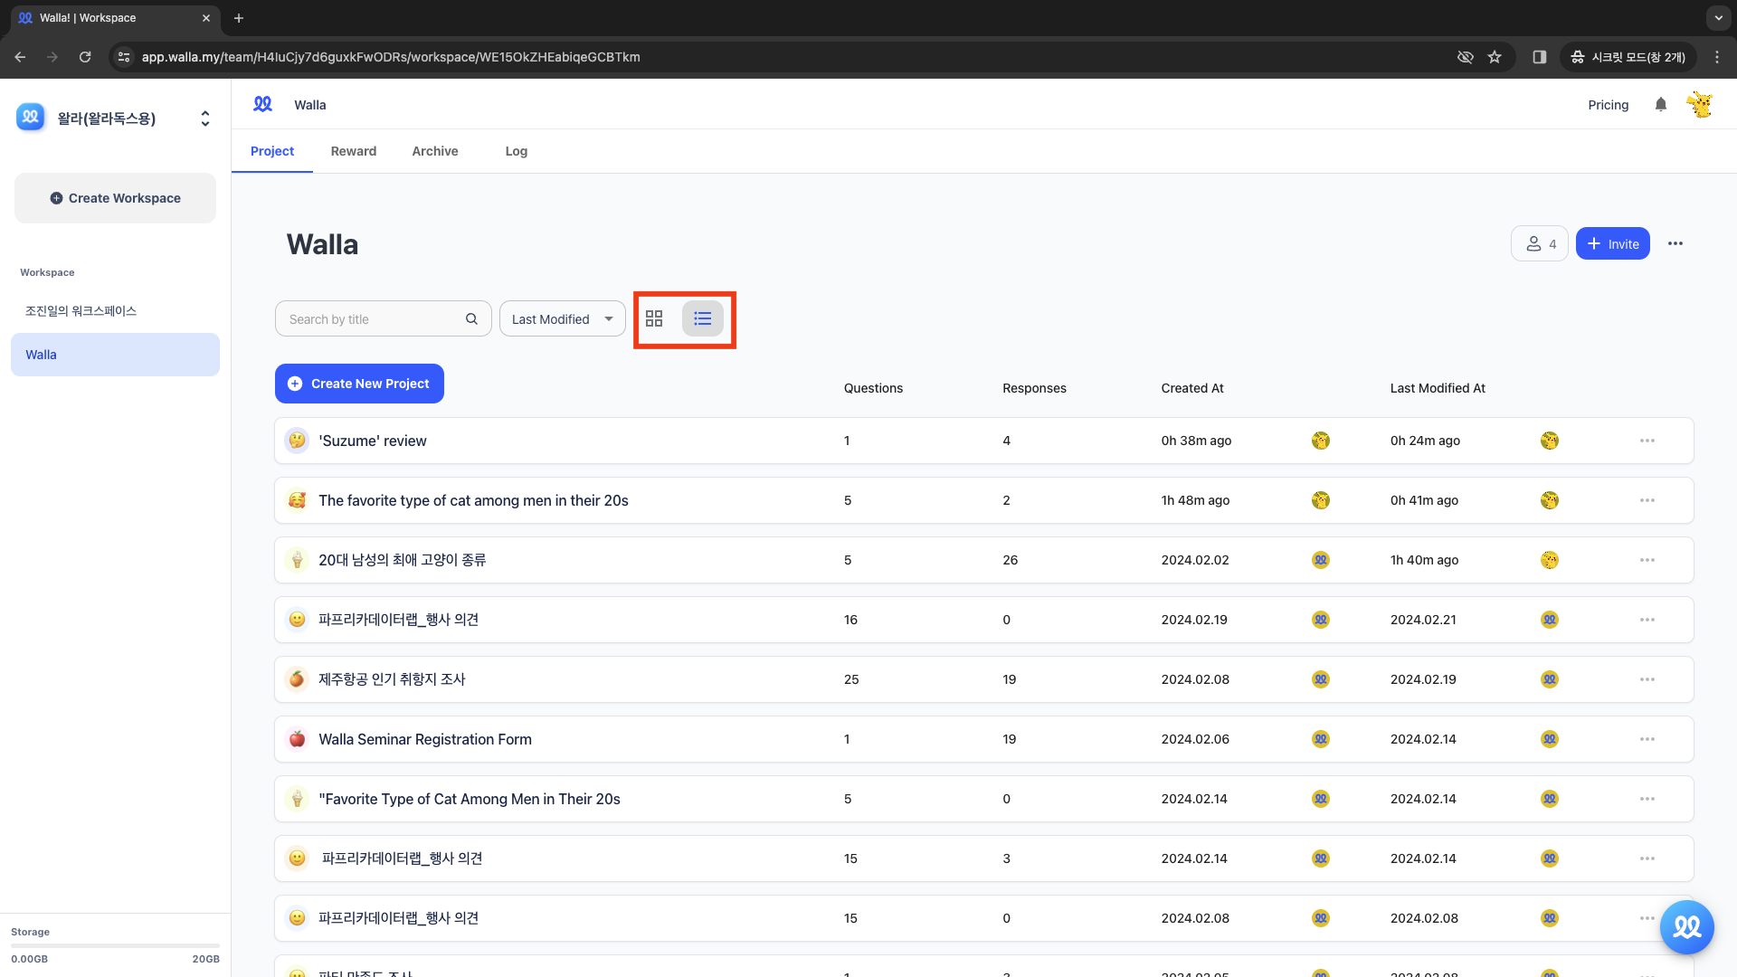Screen dimensions: 1737x977
Task: Click the Responses column header
Action: tap(1034, 388)
